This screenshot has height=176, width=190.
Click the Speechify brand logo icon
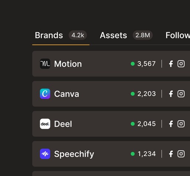(45, 154)
